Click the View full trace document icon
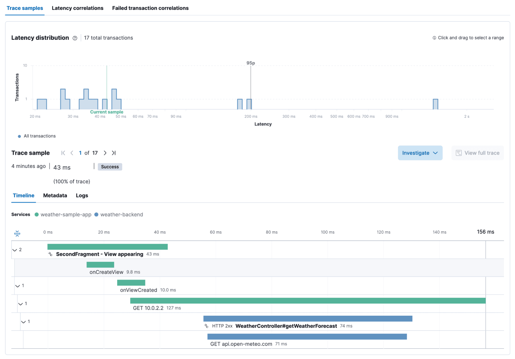This screenshot has width=515, height=359. 459,153
